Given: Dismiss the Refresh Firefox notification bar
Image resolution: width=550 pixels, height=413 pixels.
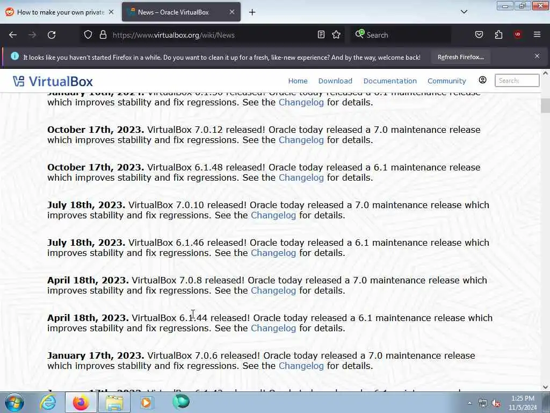Looking at the screenshot, I should (537, 56).
